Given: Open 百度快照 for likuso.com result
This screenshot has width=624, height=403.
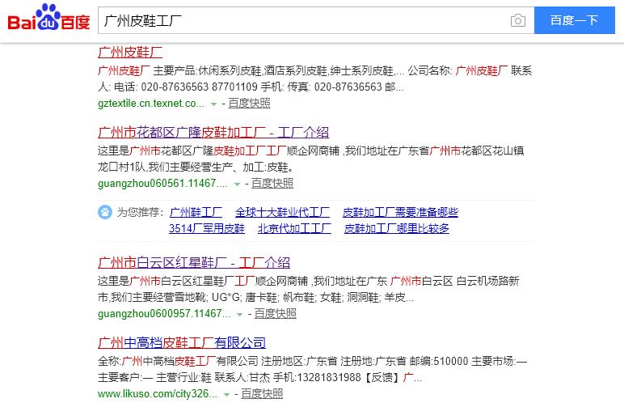Looking at the screenshot, I should pos(262,394).
